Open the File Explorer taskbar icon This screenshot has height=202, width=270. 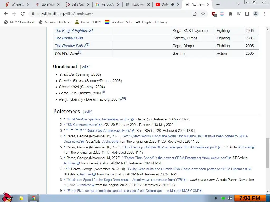(x=21, y=198)
